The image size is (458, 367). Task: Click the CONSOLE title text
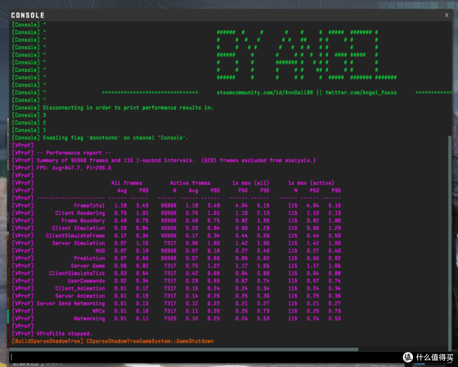28,15
